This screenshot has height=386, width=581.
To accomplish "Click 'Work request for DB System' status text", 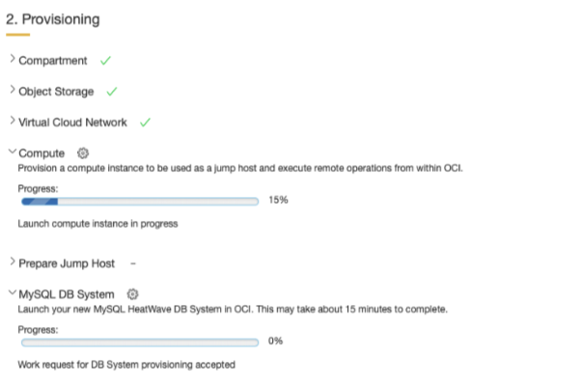I will click(x=126, y=365).
